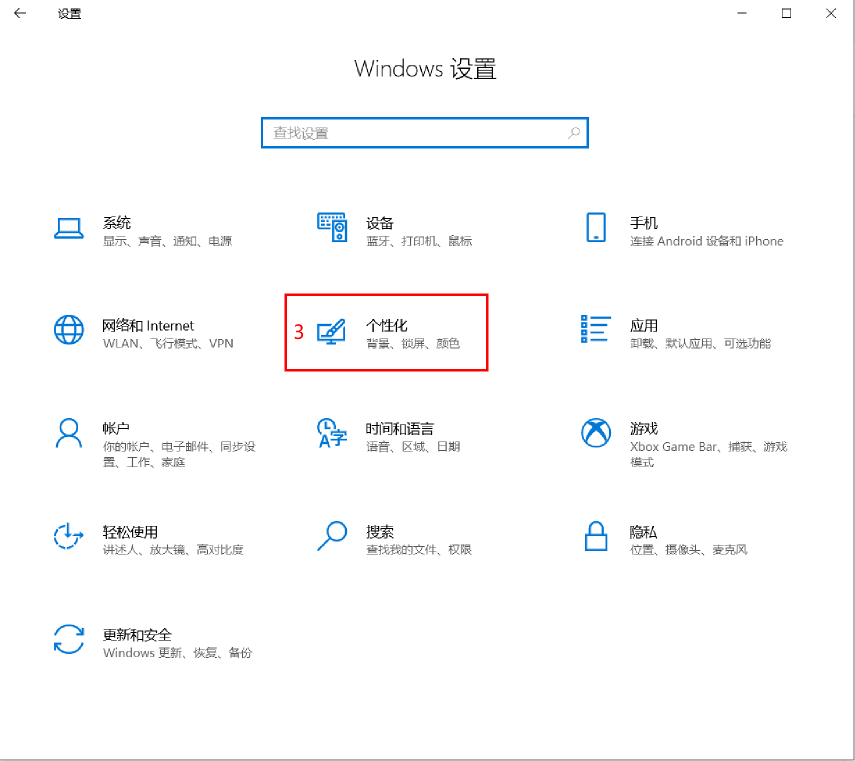Click the 隐私 settings title text

tap(643, 532)
